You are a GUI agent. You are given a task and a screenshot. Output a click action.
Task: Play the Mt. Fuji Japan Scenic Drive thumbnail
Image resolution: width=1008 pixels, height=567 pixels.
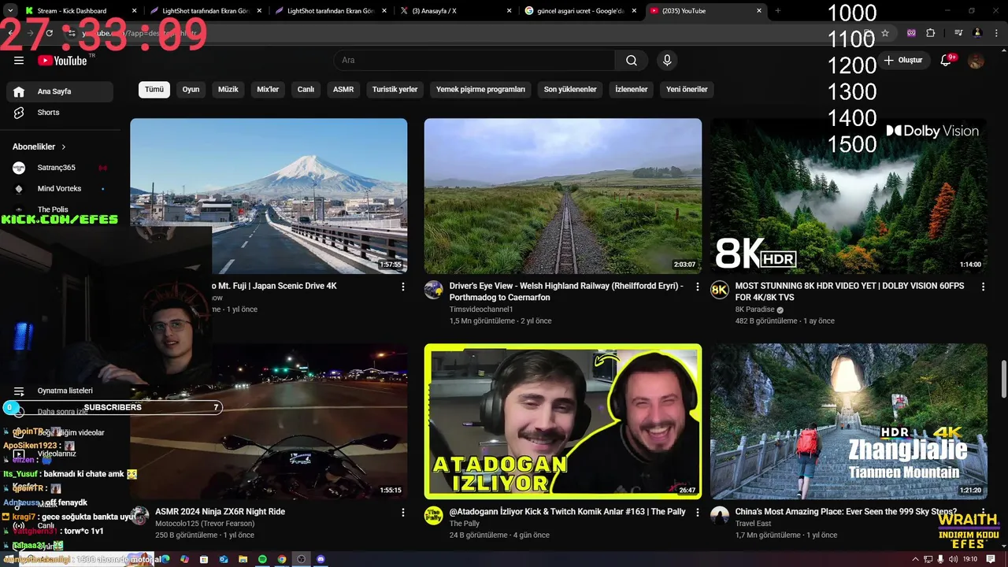pos(269,196)
